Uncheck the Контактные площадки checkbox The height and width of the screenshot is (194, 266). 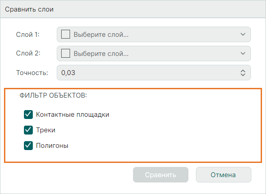click(x=29, y=115)
